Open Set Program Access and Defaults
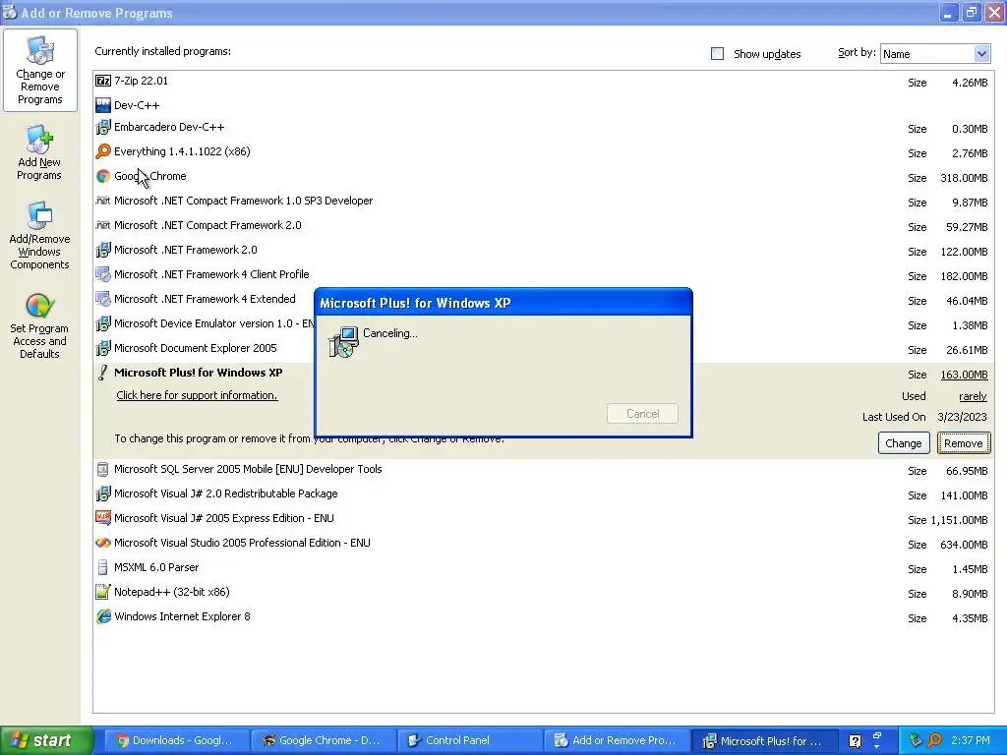The height and width of the screenshot is (755, 1007). click(x=39, y=325)
